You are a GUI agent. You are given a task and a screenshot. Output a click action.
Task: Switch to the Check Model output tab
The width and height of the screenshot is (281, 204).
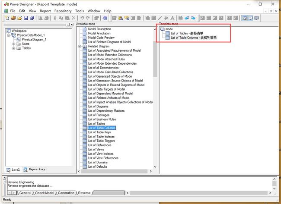(45, 193)
